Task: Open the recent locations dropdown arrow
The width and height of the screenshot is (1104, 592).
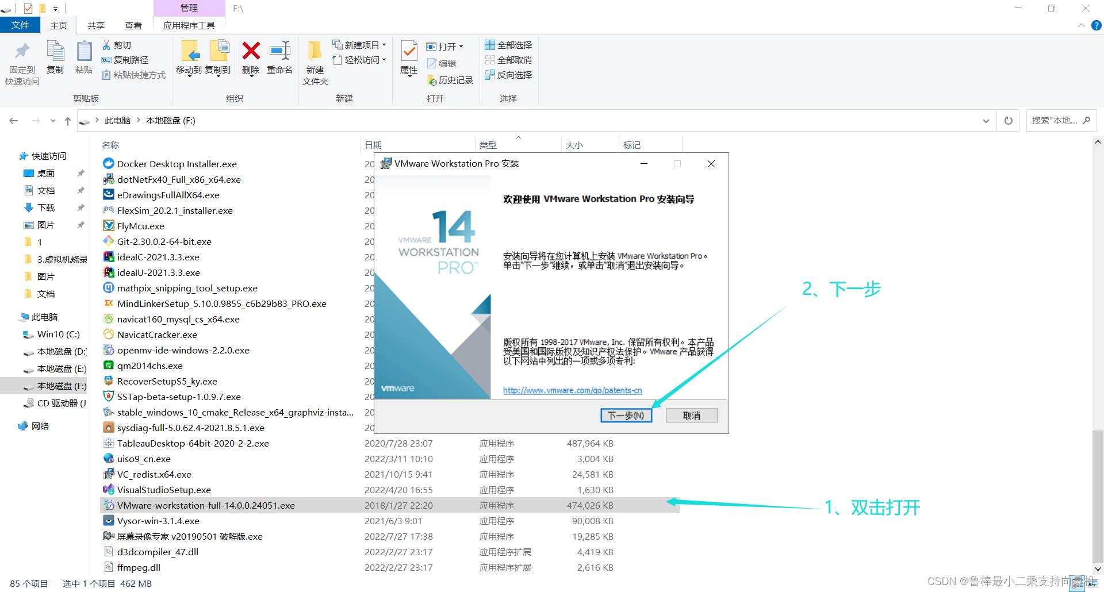Action: pos(53,121)
